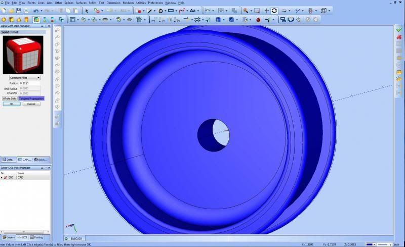
Task: Select the arrow pointer selection tool
Action: pos(87,11)
